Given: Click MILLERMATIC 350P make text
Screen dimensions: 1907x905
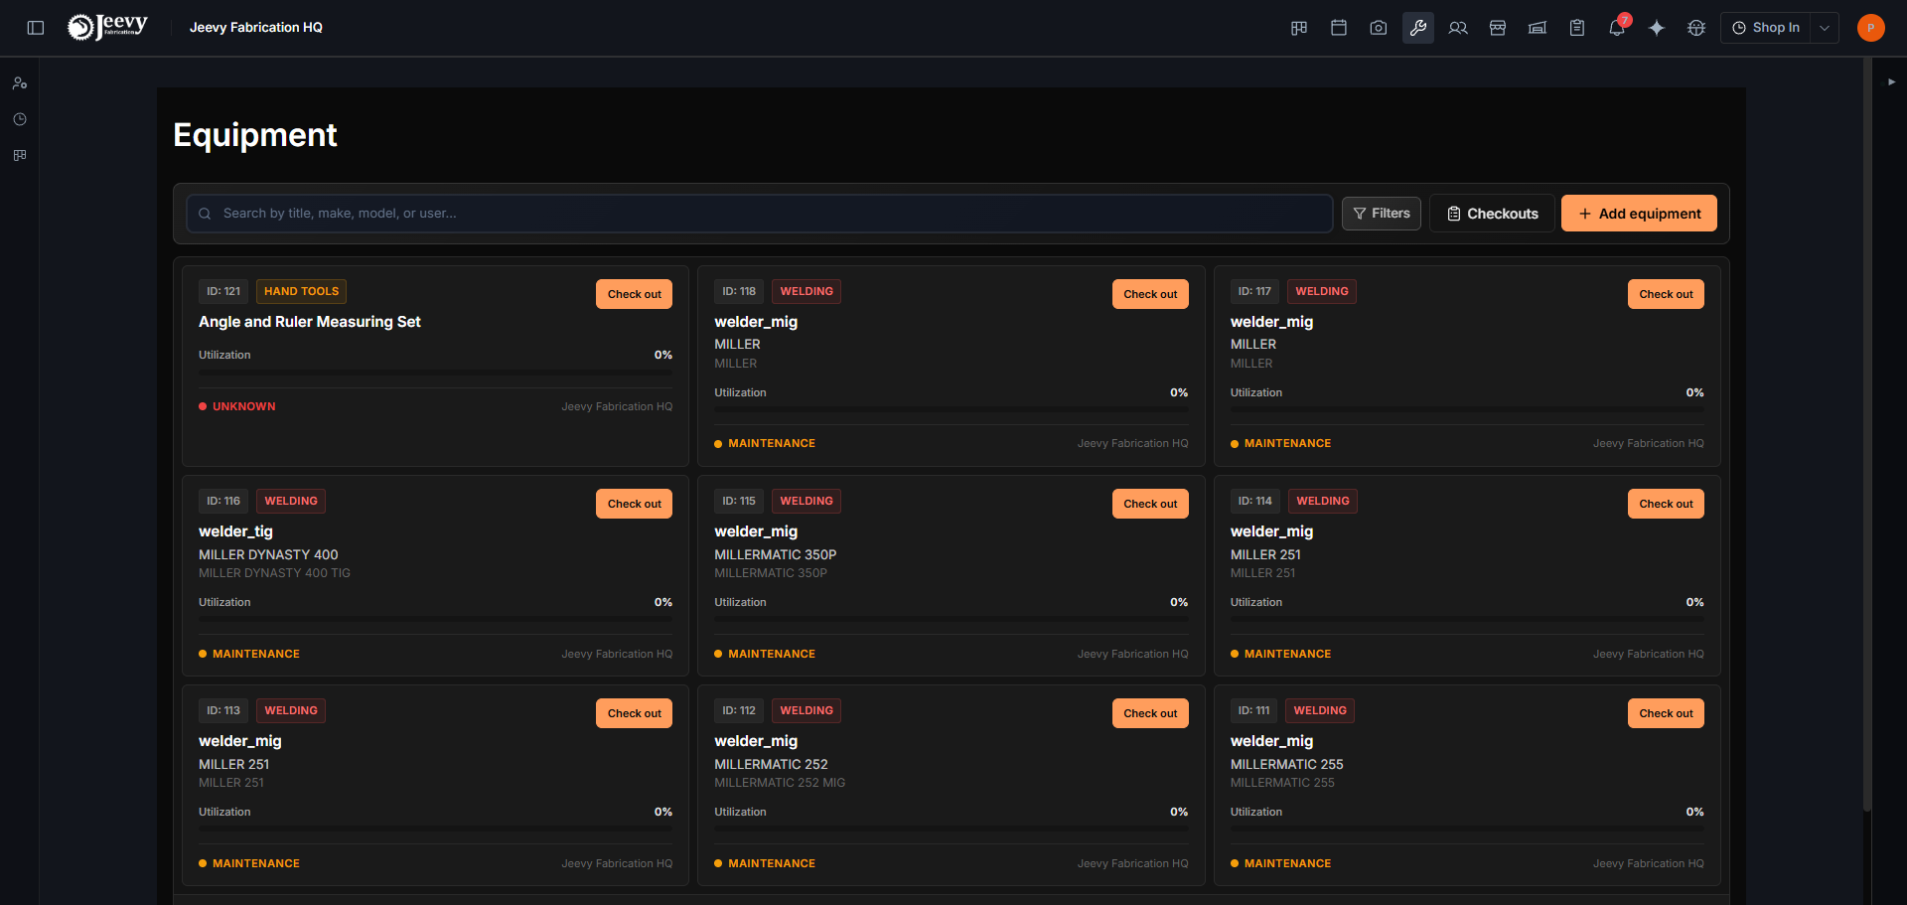Looking at the screenshot, I should pyautogui.click(x=776, y=554).
